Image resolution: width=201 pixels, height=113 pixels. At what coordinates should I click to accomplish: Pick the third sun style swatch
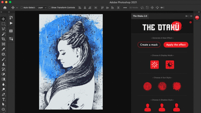177,86
